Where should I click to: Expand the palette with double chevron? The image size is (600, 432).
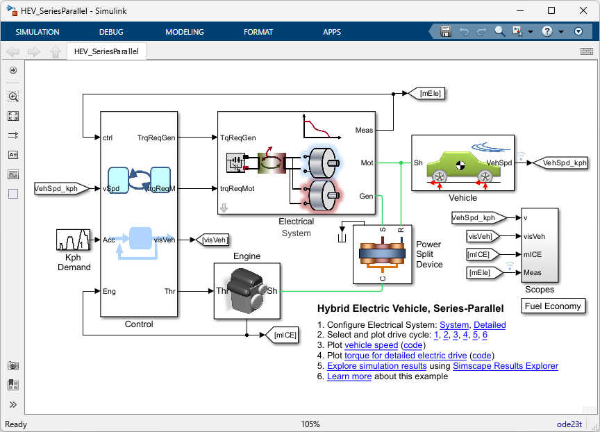pos(13,404)
